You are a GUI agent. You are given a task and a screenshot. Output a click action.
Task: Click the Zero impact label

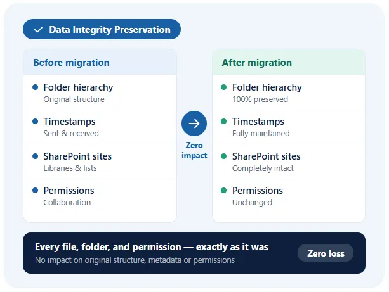click(194, 151)
